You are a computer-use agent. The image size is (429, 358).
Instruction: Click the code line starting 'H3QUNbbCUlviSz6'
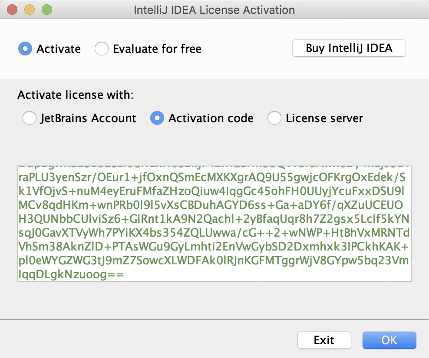(x=214, y=219)
